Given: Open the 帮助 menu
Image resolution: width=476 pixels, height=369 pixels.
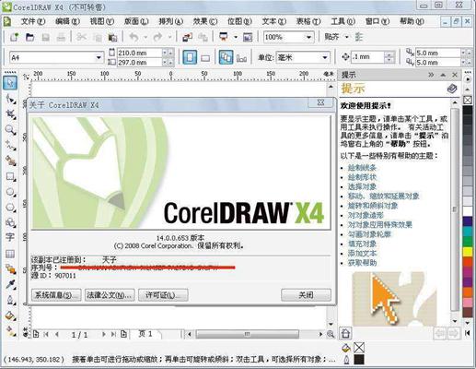Looking at the screenshot, I should (412, 21).
